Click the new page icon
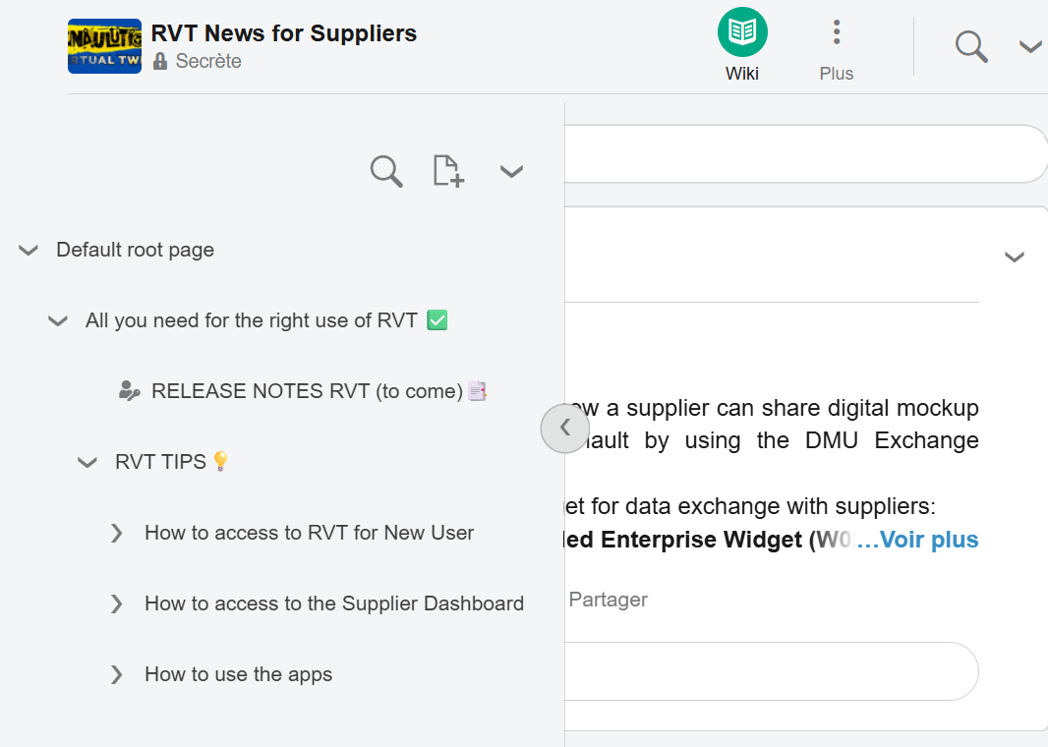This screenshot has height=747, width=1048. click(448, 171)
